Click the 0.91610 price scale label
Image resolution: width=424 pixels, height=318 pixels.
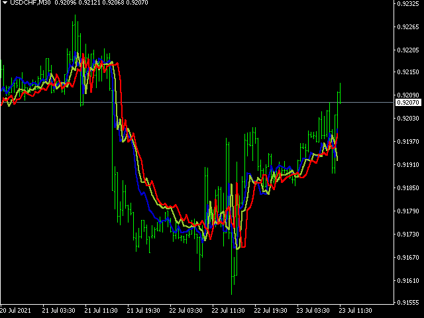pos(408,281)
